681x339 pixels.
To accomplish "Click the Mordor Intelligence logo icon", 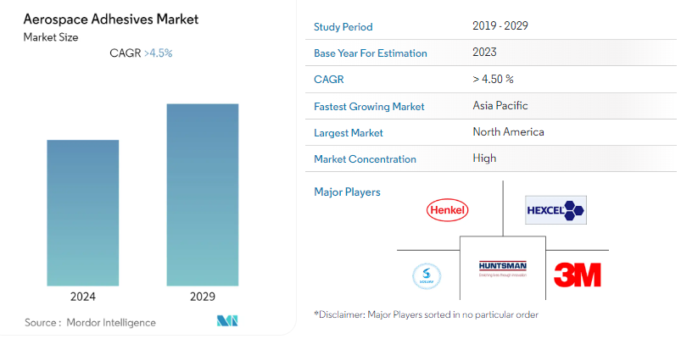I will [227, 321].
